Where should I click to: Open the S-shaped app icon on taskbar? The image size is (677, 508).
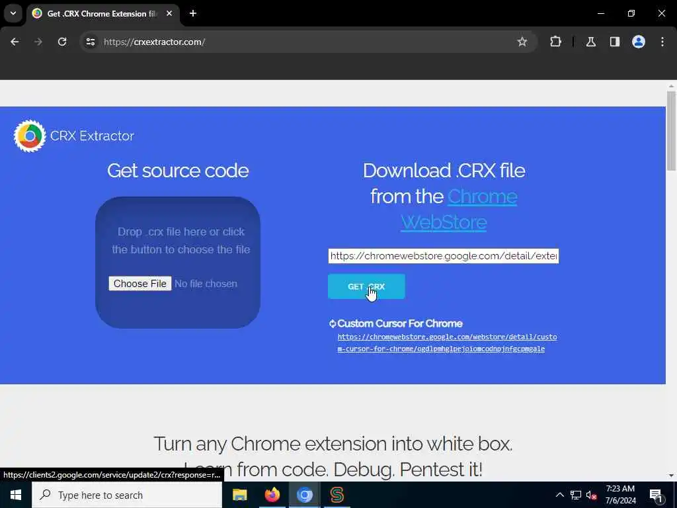tap(337, 495)
